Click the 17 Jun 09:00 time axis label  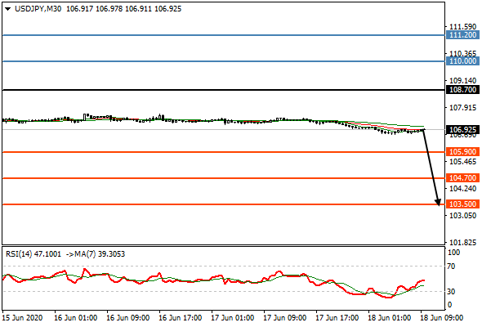pos(284,318)
